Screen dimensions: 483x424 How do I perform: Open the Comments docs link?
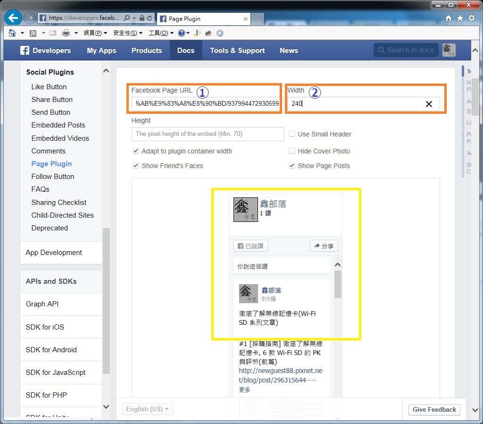pyautogui.click(x=49, y=151)
